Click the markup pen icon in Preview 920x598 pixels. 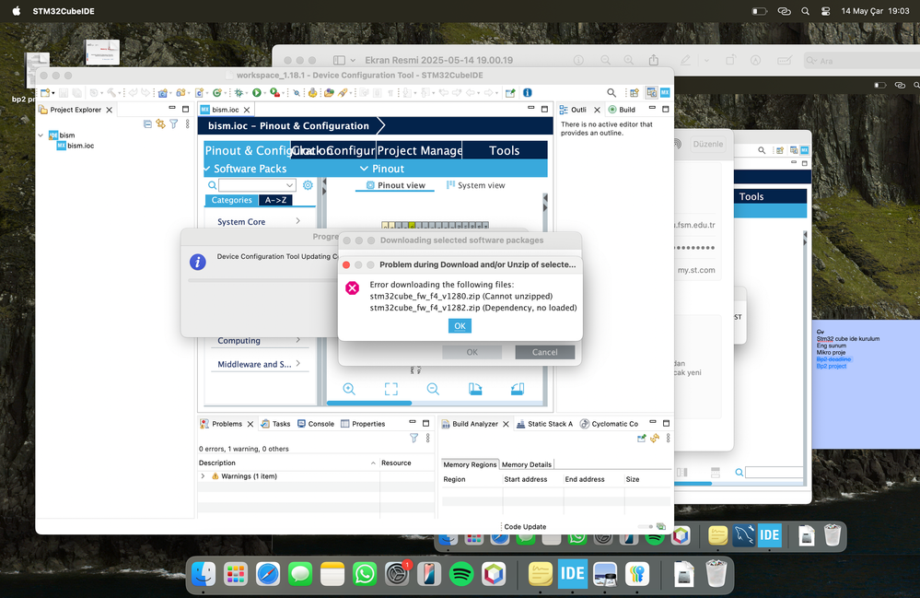coord(685,60)
